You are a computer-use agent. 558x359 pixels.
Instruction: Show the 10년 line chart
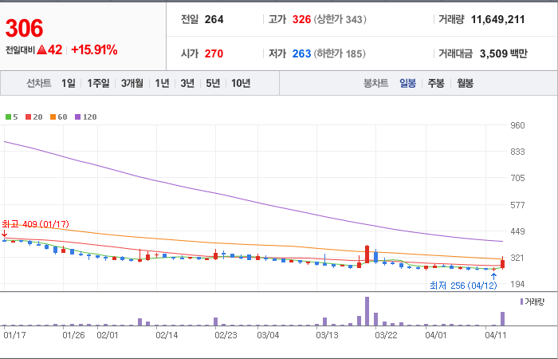tap(241, 83)
